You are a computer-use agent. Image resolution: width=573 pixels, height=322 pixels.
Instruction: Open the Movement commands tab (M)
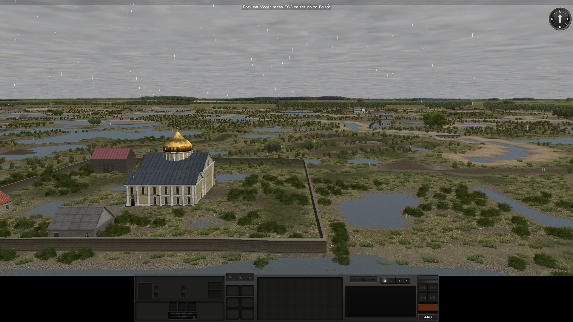[x=384, y=281]
